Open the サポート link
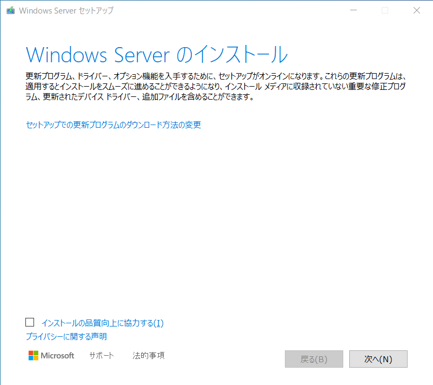Viewport: 433px width, 385px height. 101,355
